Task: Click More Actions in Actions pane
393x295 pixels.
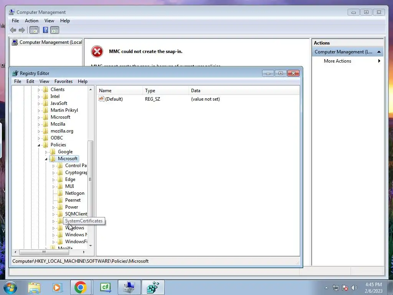Action: [x=337, y=61]
